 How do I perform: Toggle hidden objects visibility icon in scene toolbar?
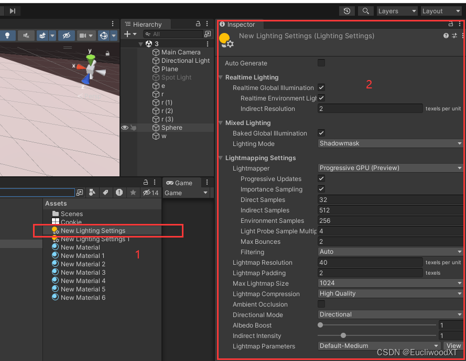[66, 36]
